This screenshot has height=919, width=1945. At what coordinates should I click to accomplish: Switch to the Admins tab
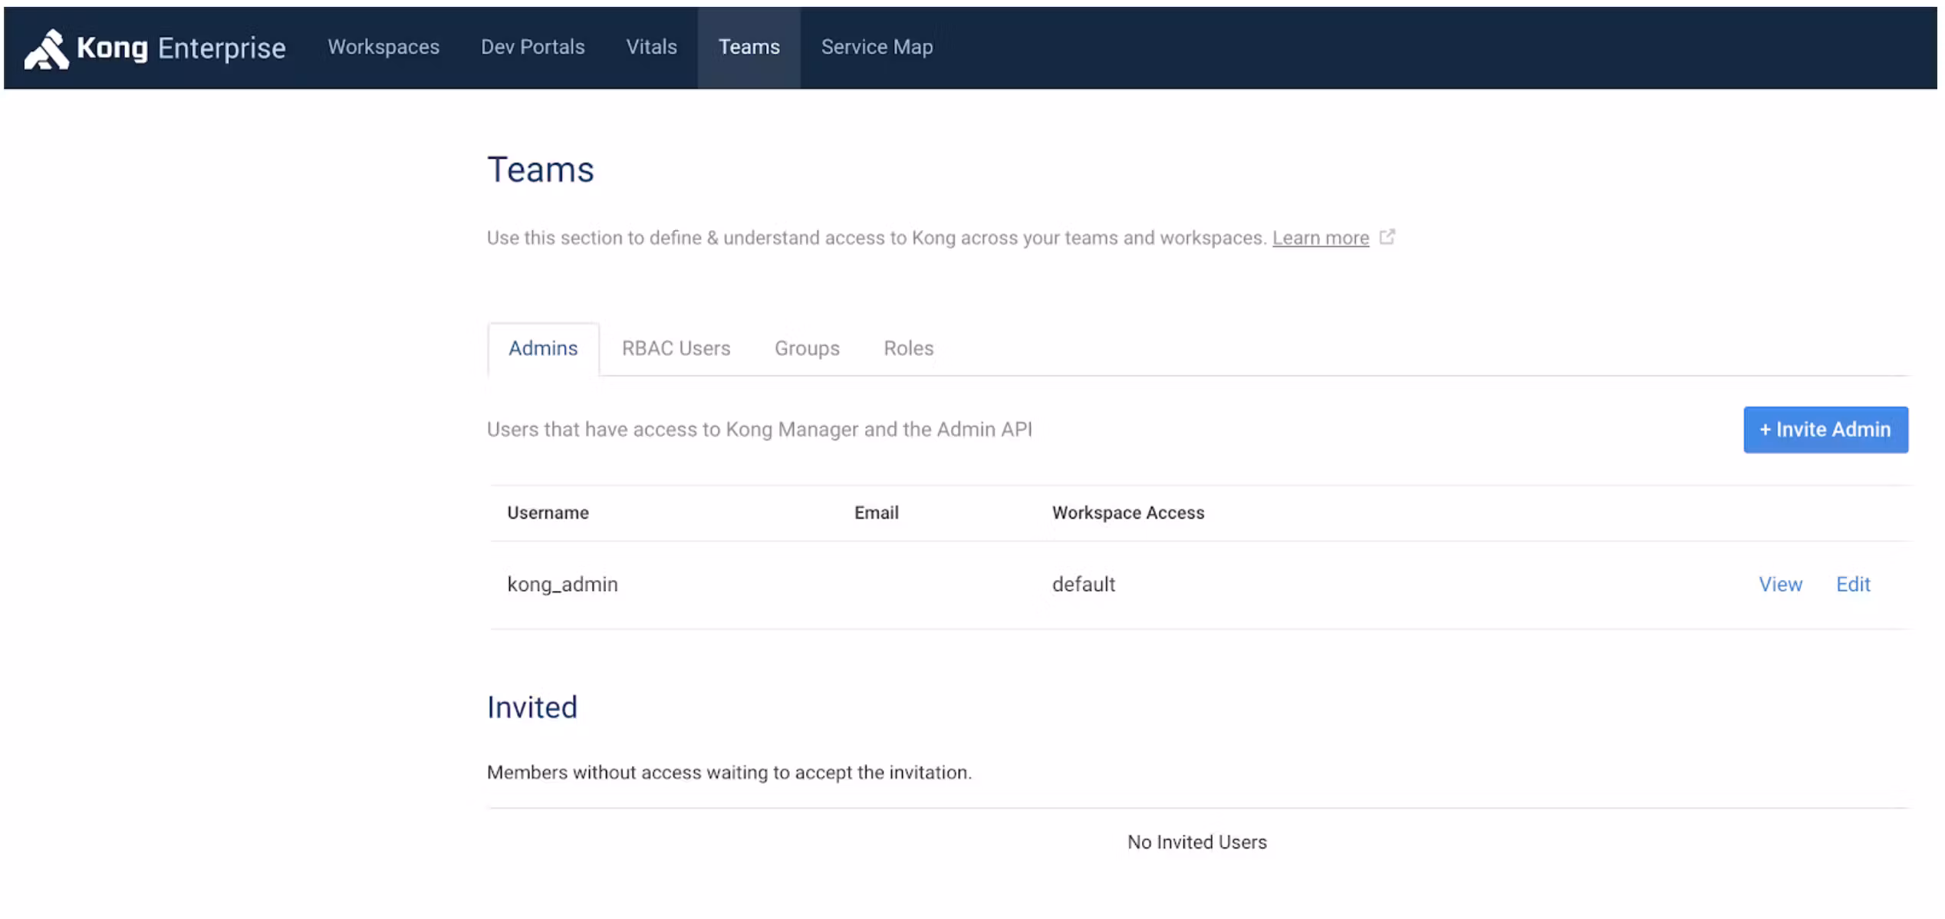click(543, 348)
